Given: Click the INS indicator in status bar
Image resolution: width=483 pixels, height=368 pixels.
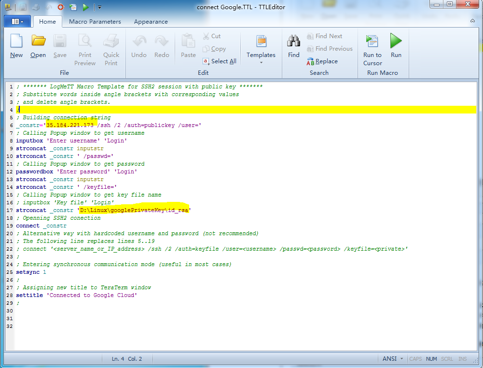Looking at the screenshot, I should pos(463,359).
